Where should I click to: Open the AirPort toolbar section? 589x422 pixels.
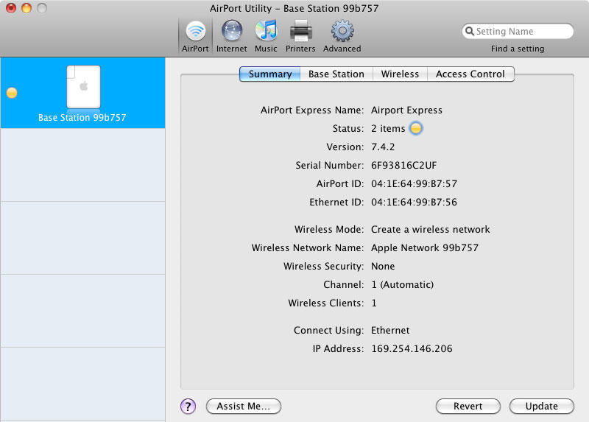tap(195, 36)
